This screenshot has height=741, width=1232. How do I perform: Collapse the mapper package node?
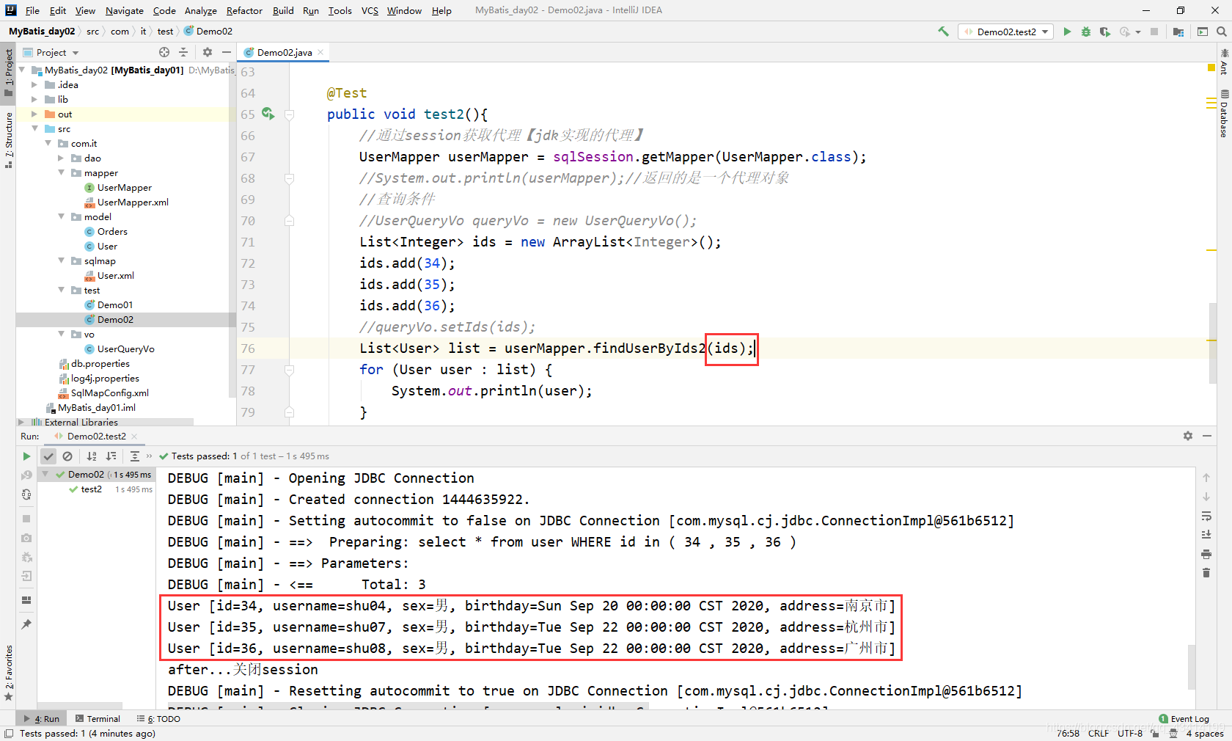(x=61, y=172)
